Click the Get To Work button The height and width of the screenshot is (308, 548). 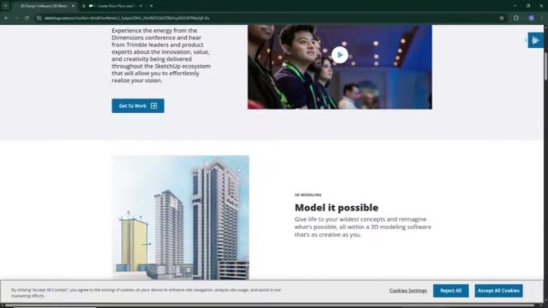[138, 106]
